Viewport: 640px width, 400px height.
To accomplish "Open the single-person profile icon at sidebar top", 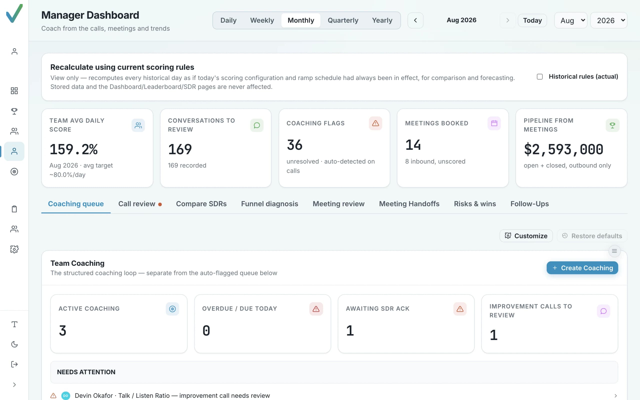I will [14, 51].
